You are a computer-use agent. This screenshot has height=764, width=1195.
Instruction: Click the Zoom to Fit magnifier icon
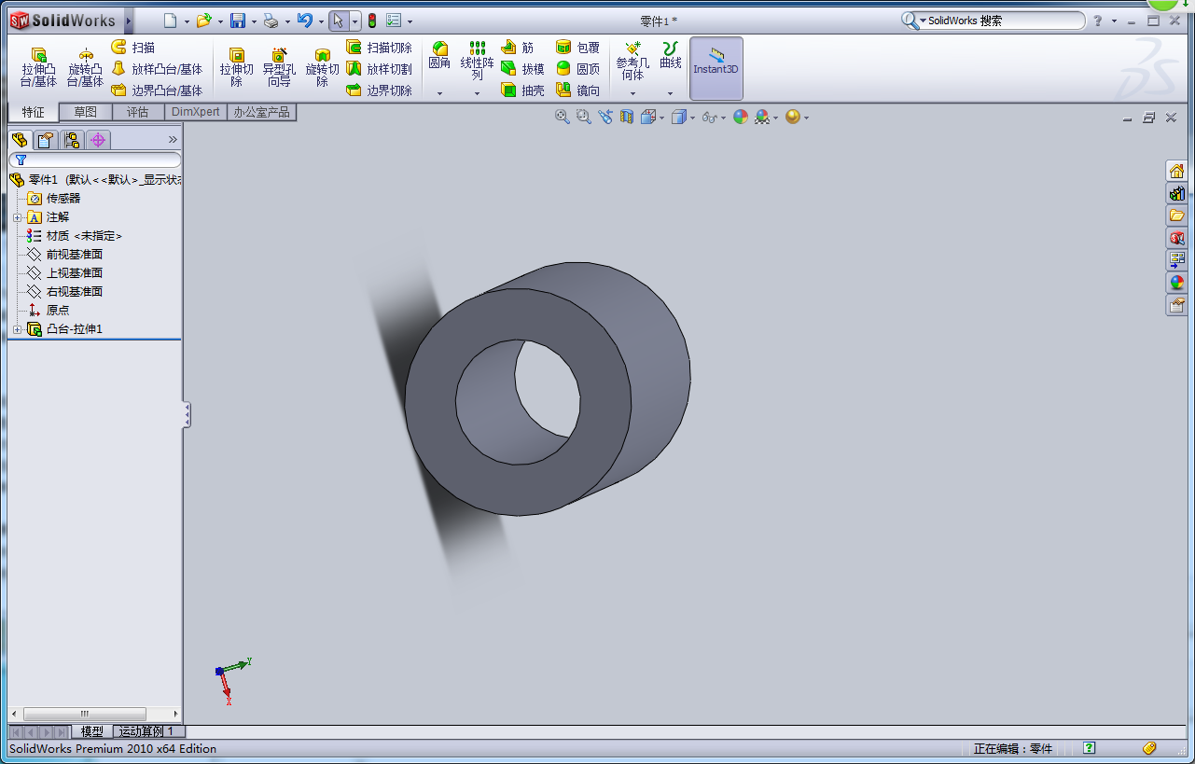pos(562,117)
